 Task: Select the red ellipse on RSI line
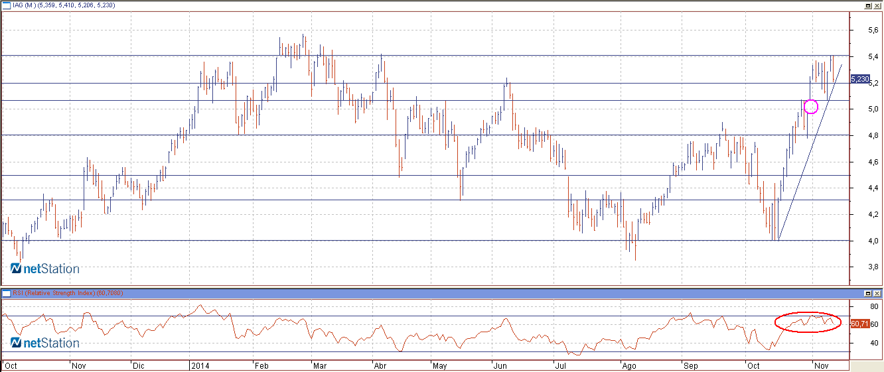[x=808, y=322]
